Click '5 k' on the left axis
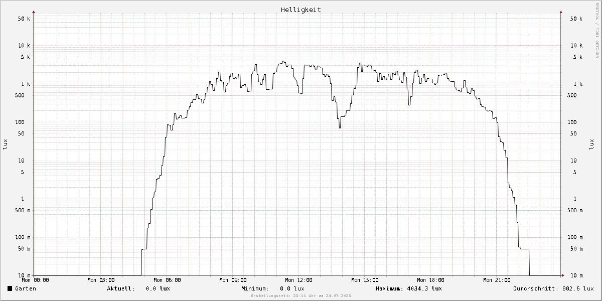This screenshot has width=602, height=301. click(x=26, y=57)
